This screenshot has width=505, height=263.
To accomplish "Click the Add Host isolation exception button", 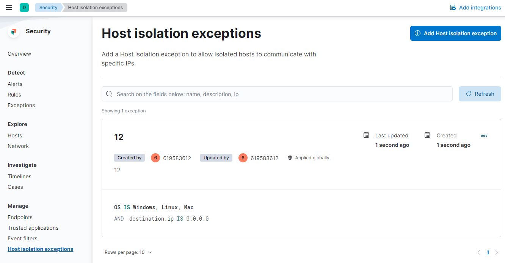I will pos(455,33).
